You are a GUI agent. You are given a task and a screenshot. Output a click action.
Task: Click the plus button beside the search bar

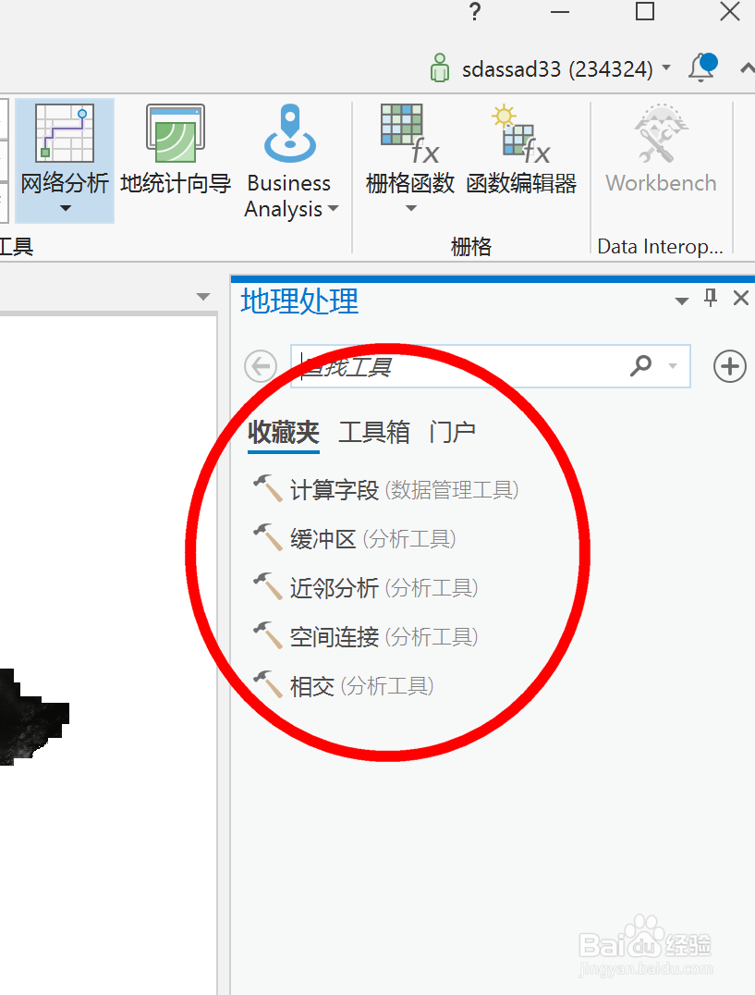(x=729, y=366)
